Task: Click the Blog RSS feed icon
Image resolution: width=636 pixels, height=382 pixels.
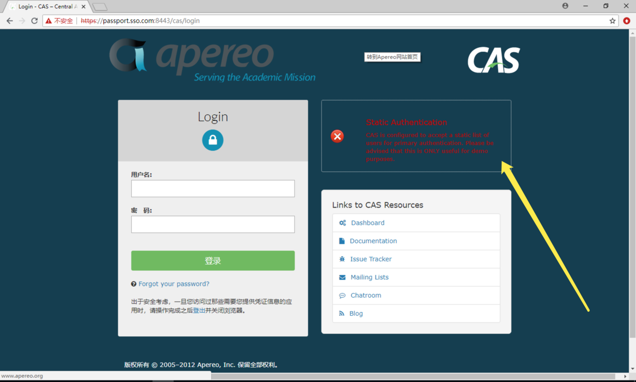Action: (x=342, y=313)
